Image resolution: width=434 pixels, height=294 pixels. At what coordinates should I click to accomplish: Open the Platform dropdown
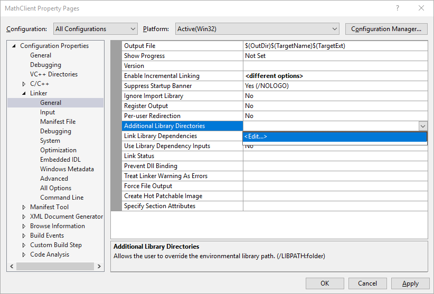pyautogui.click(x=257, y=29)
